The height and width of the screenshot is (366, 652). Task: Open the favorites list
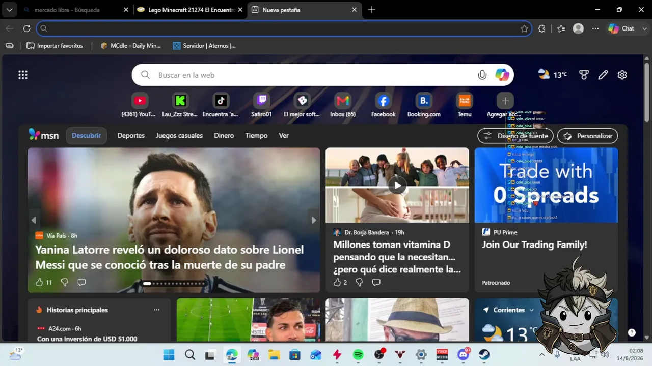click(x=561, y=28)
